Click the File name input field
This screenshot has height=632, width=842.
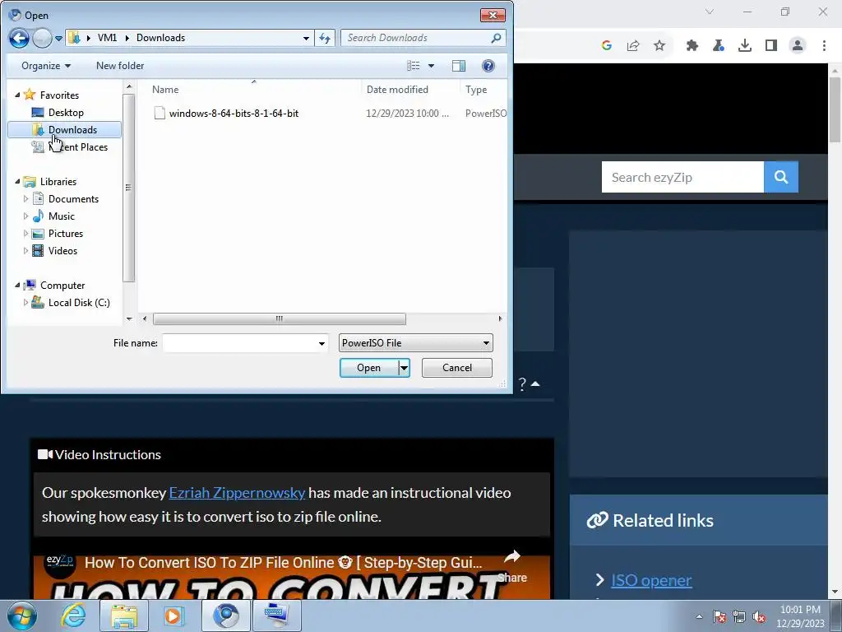[239, 343]
